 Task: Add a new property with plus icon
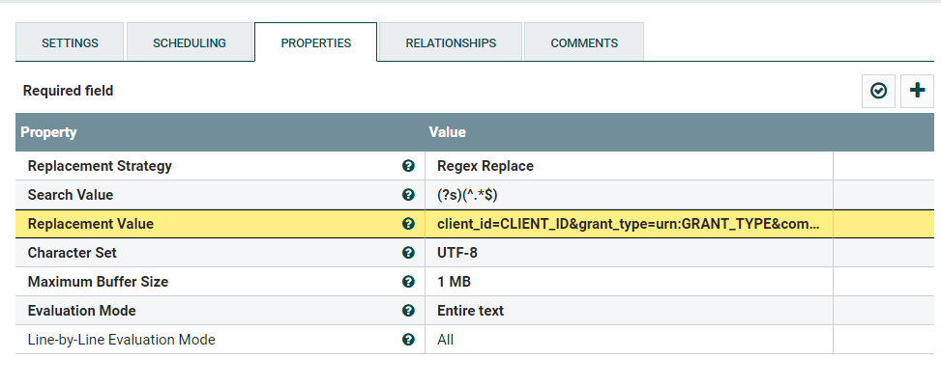(x=917, y=91)
